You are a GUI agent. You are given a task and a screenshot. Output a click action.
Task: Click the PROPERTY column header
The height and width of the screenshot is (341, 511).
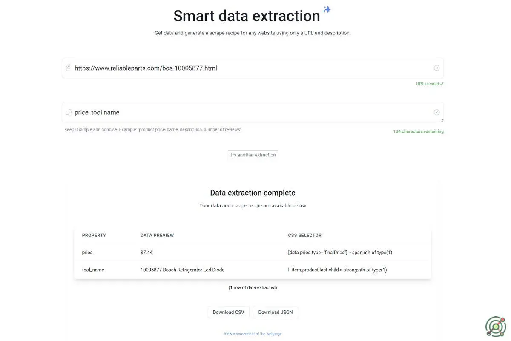[94, 235]
